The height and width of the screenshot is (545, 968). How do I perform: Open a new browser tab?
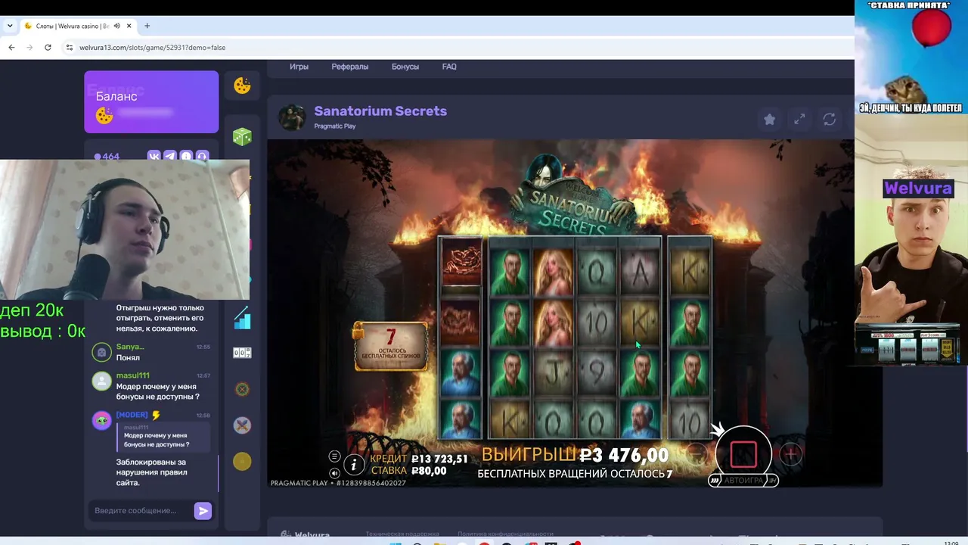147,26
